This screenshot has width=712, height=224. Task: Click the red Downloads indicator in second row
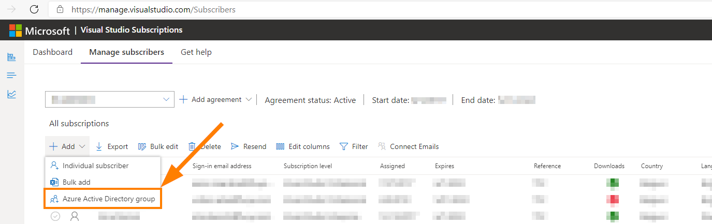coord(613,199)
